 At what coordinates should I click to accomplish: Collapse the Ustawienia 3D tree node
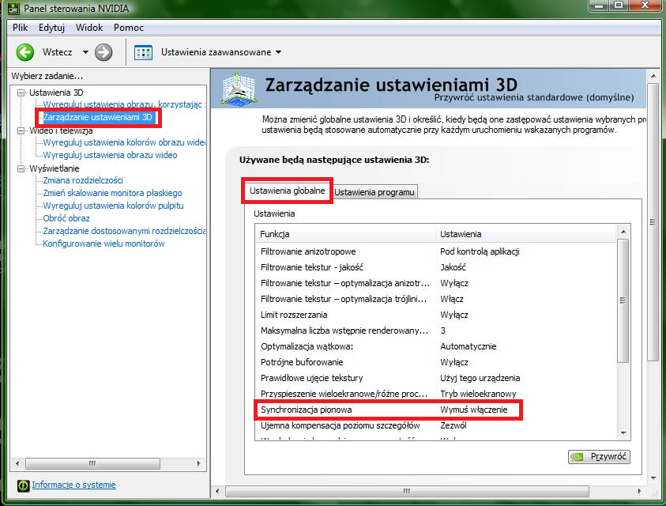[21, 93]
